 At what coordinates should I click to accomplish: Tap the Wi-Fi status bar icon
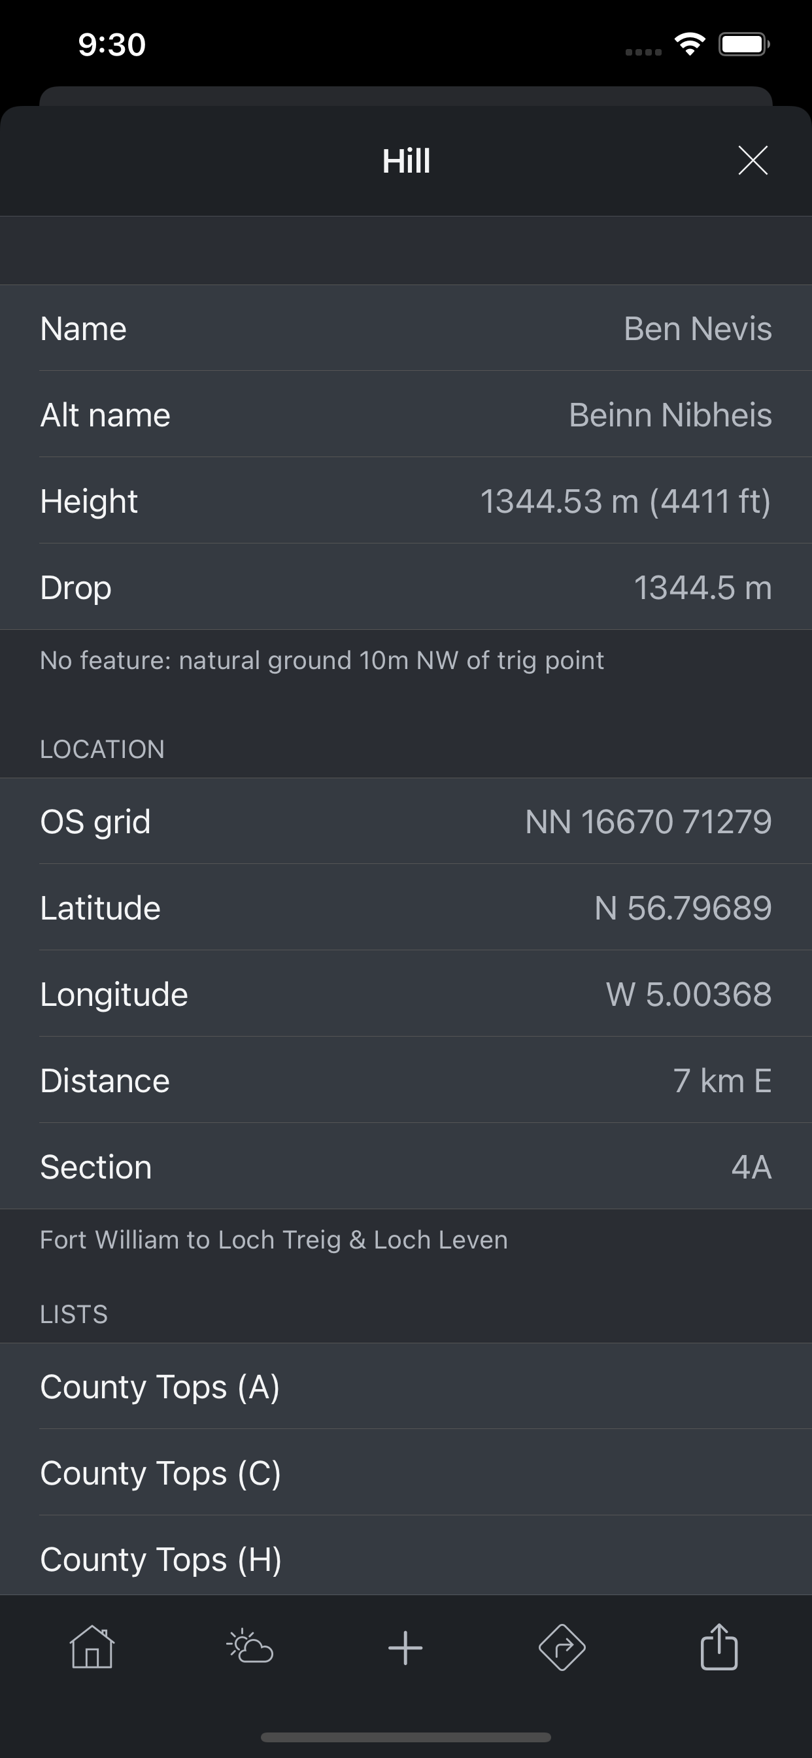pyautogui.click(x=690, y=44)
